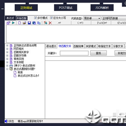Collapse the 表达式遇到的问题? tree node
The height and width of the screenshot is (126, 126).
click(x=7, y=69)
